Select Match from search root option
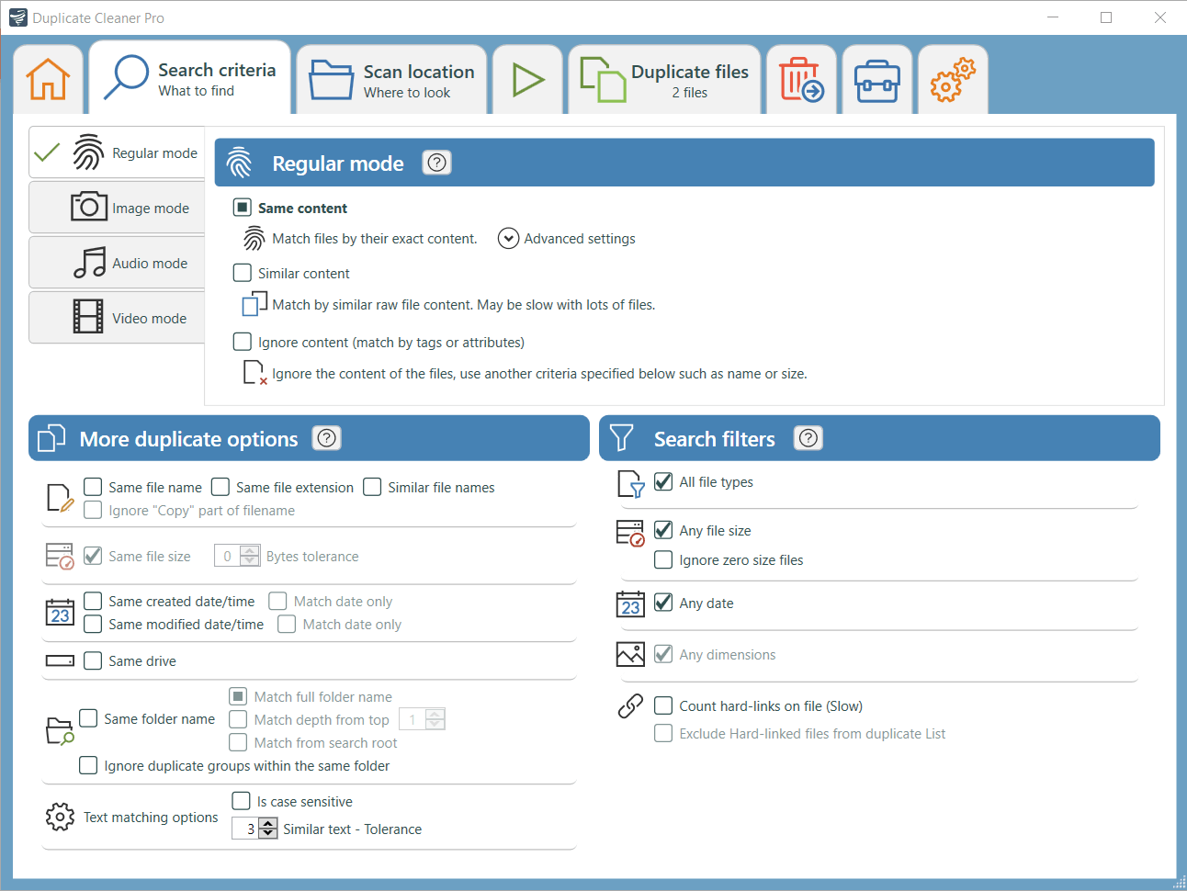The image size is (1187, 891). point(237,742)
